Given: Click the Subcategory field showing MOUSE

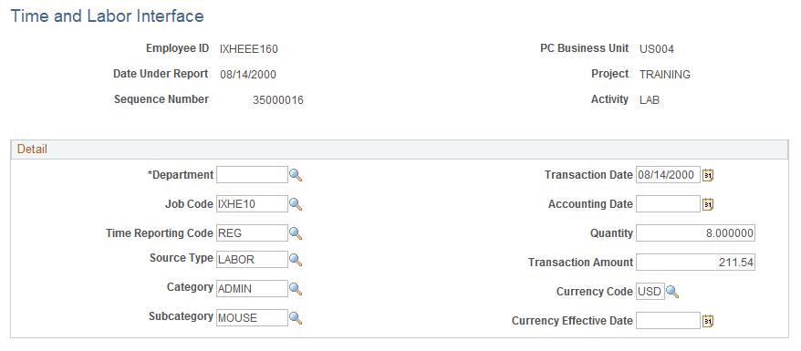Looking at the screenshot, I should click(x=253, y=317).
